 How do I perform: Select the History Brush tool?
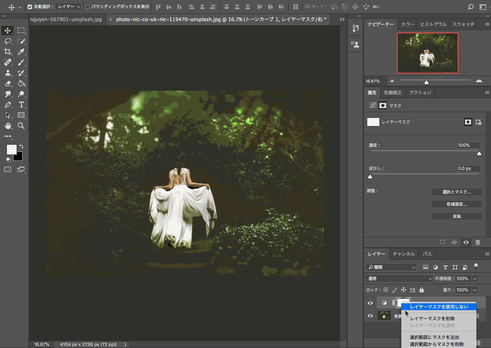click(x=21, y=73)
